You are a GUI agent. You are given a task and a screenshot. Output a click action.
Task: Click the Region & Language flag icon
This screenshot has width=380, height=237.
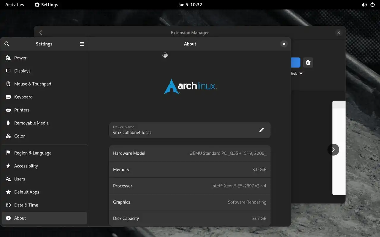[8, 153]
